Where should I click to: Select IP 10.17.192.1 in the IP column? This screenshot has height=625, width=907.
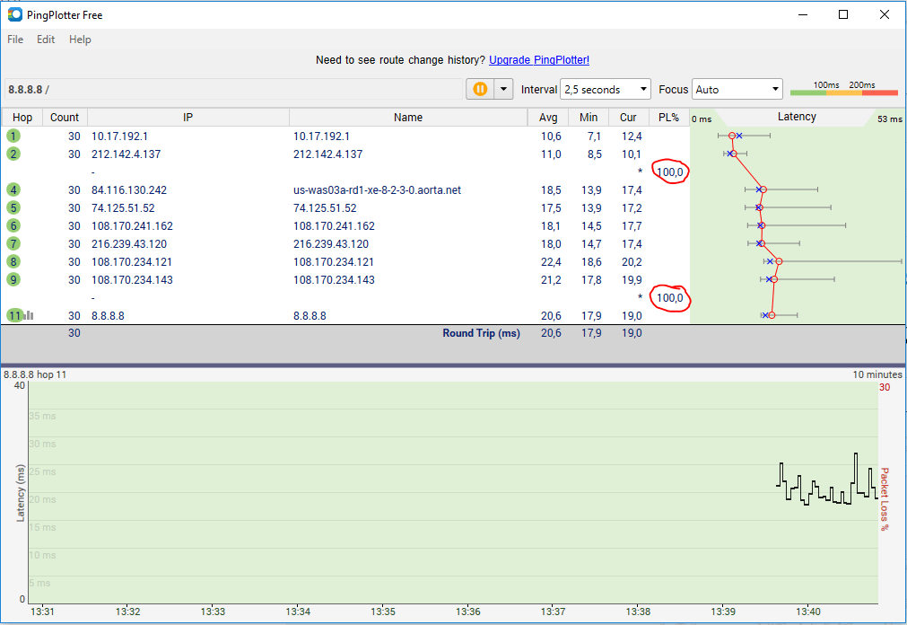tap(119, 136)
